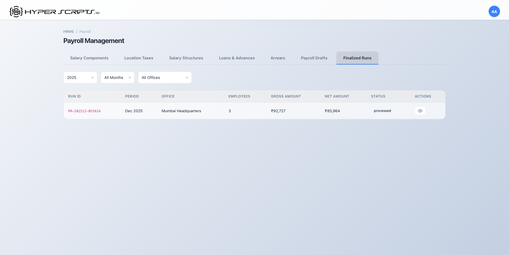Switch to Salary Components tab
The image size is (509, 255).
(x=89, y=58)
